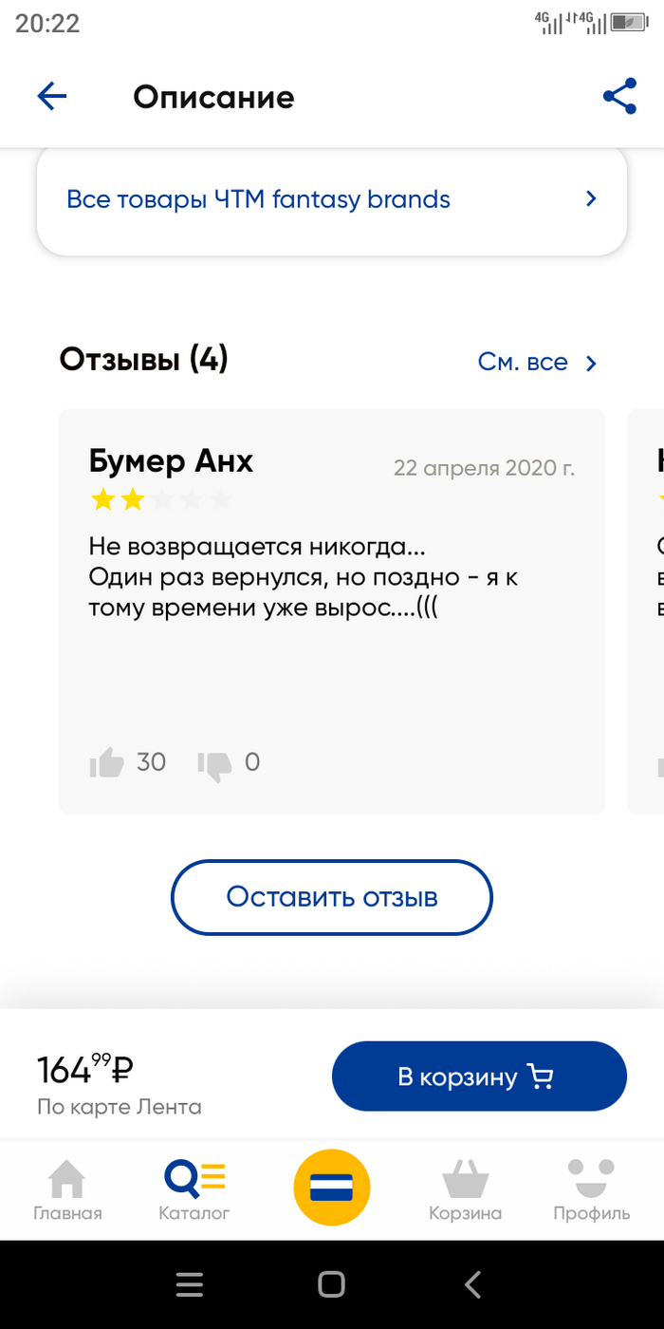Open the Главная home tab
This screenshot has width=664, height=1329.
coord(66,1190)
